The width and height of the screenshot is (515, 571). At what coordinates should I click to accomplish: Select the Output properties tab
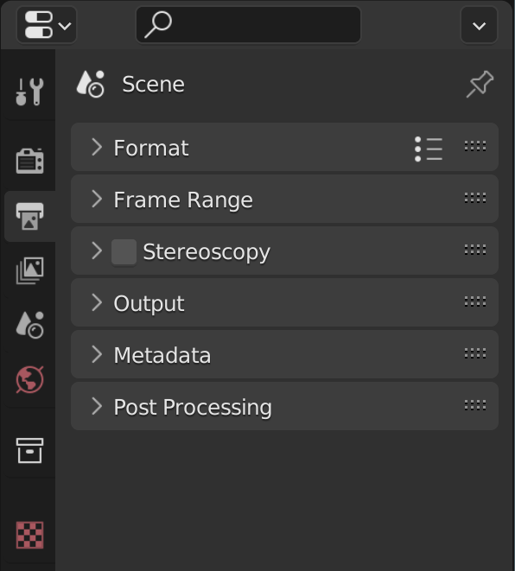pyautogui.click(x=29, y=216)
